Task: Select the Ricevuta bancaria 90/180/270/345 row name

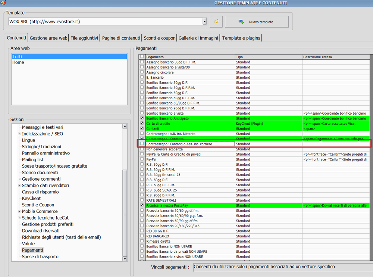Action: (x=173, y=226)
